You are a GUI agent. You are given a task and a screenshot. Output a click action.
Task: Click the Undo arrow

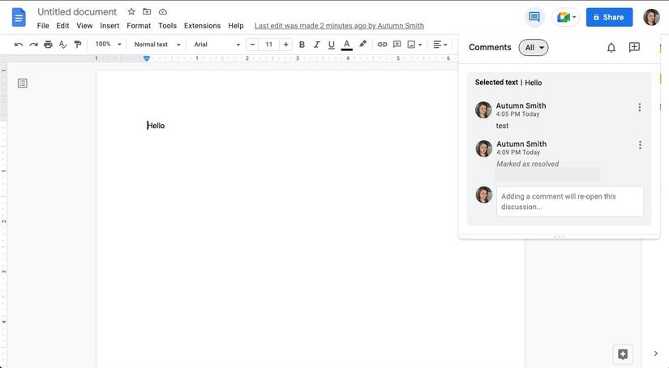click(19, 45)
